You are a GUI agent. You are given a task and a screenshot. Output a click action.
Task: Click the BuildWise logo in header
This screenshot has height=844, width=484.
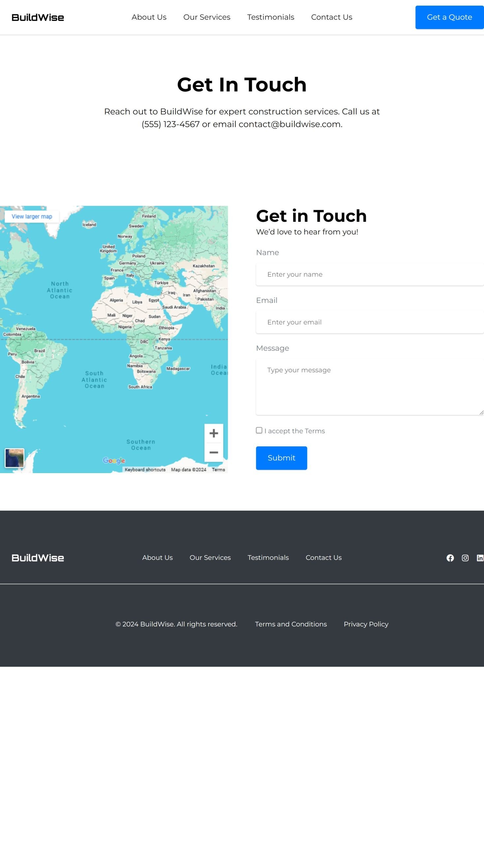click(x=38, y=17)
